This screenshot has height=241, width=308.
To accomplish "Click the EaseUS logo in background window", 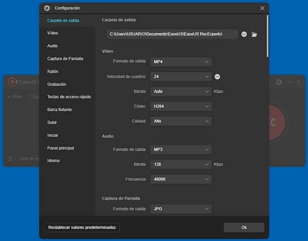I will (x=12, y=82).
